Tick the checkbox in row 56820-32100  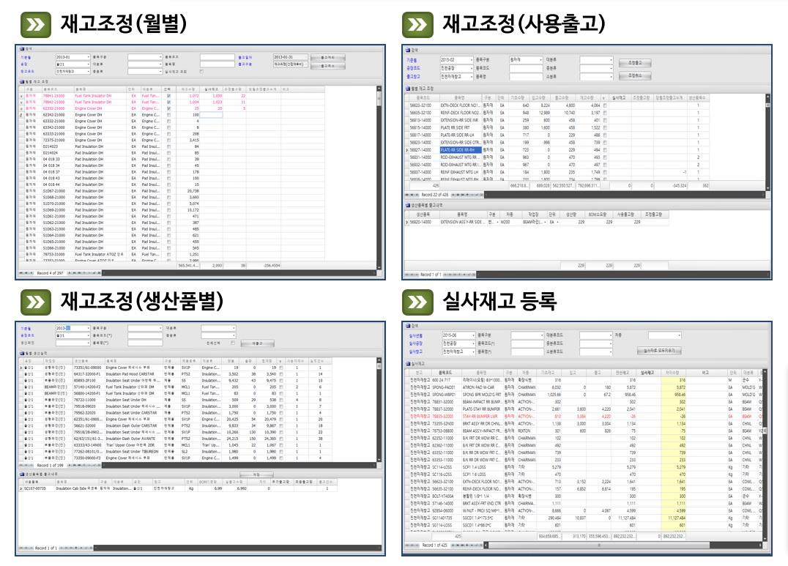coord(604,106)
